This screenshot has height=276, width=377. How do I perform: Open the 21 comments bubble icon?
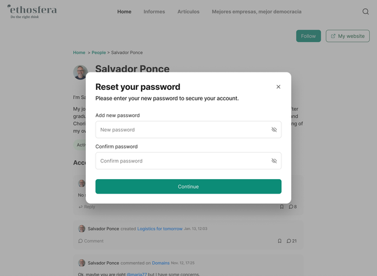click(289, 241)
